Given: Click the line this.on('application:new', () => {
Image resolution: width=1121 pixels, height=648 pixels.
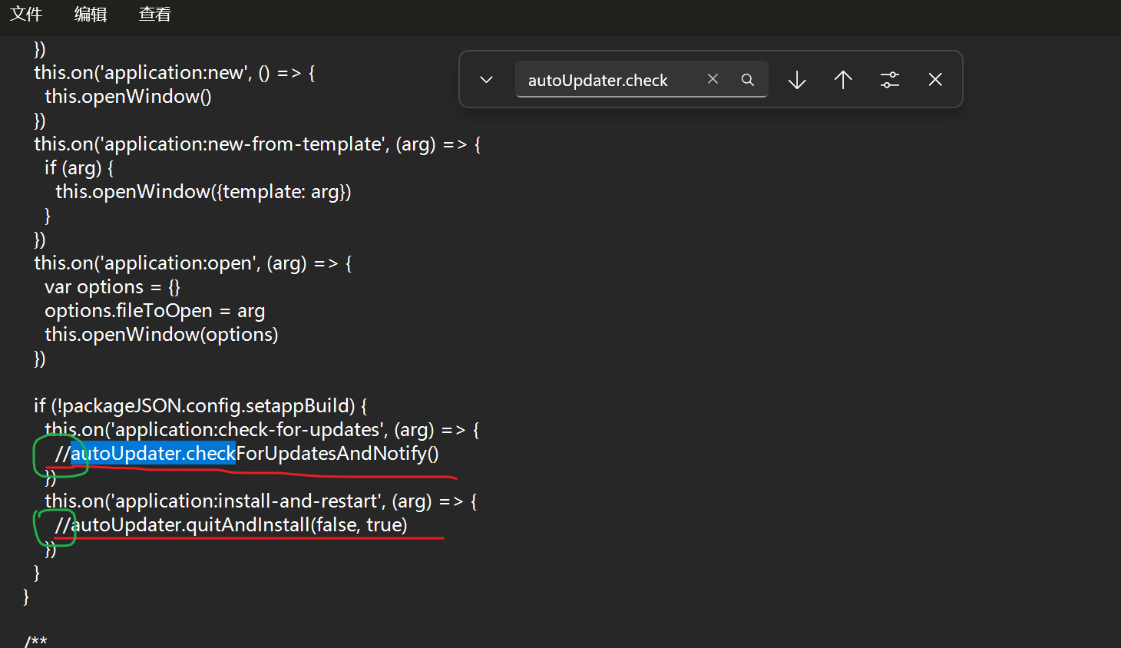Looking at the screenshot, I should pos(174,73).
